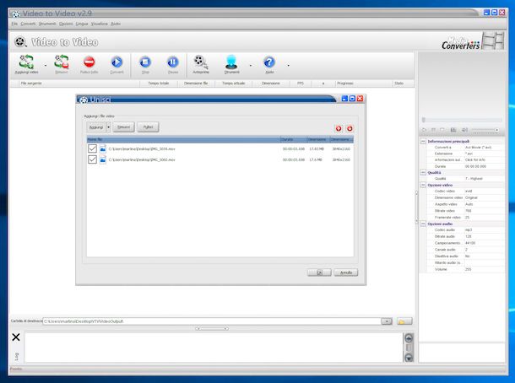
Task: Move file down with second red arrow icon
Action: click(350, 128)
